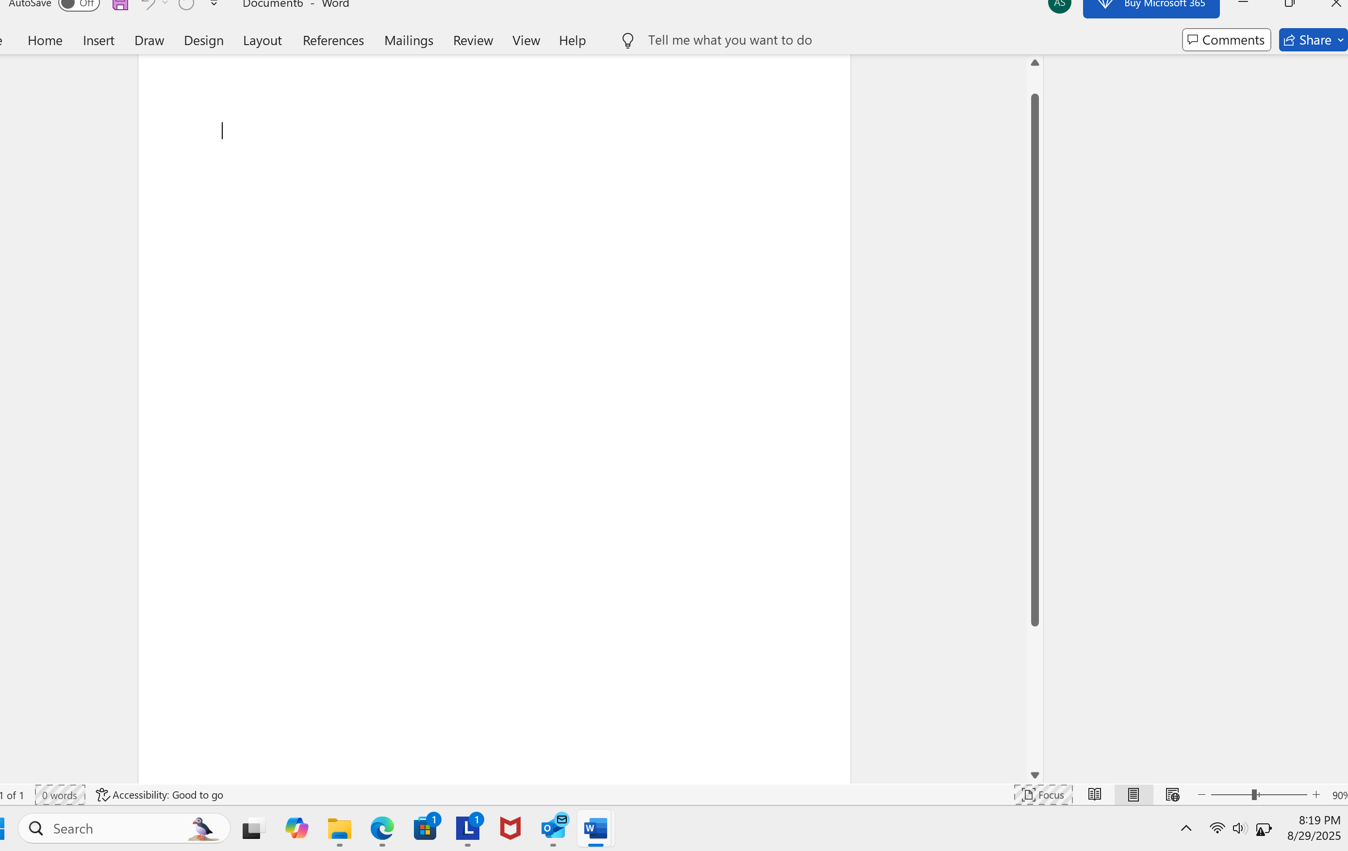Switch to Web Layout view icon
1348x851 pixels.
coord(1172,794)
